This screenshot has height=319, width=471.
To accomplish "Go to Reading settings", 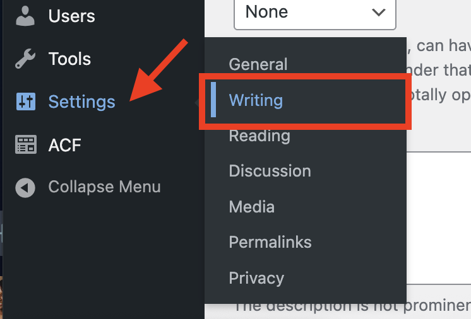I will pyautogui.click(x=259, y=136).
